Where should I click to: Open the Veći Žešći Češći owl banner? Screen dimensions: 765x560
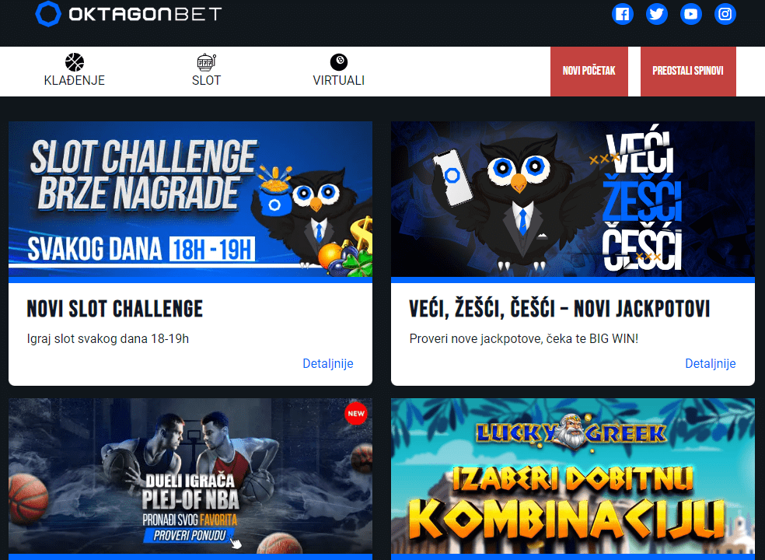(x=573, y=199)
